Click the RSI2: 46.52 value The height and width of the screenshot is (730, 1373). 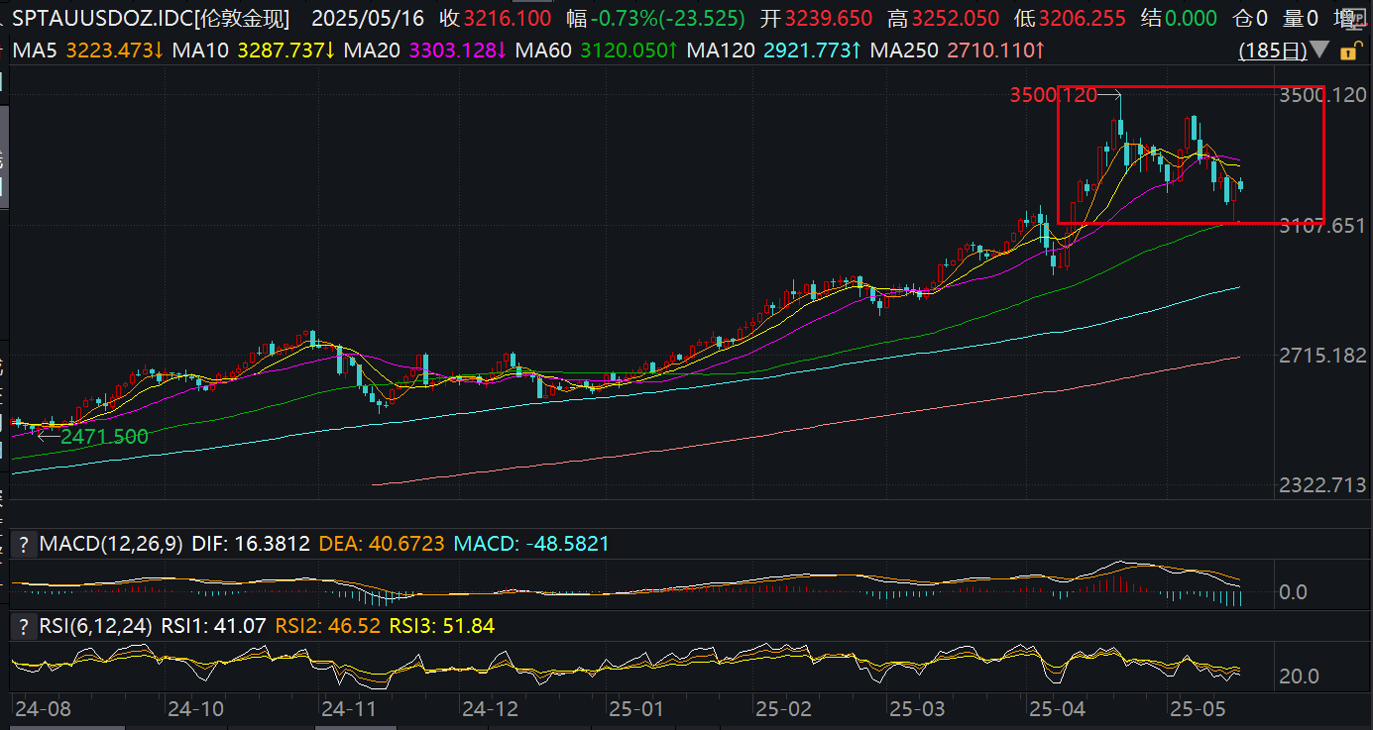pyautogui.click(x=328, y=626)
